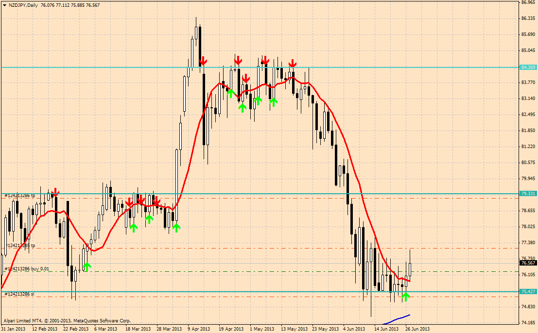Screen dimensions: 538x333
Task: Click the 1 May 2013 date label
Action: [262, 329]
